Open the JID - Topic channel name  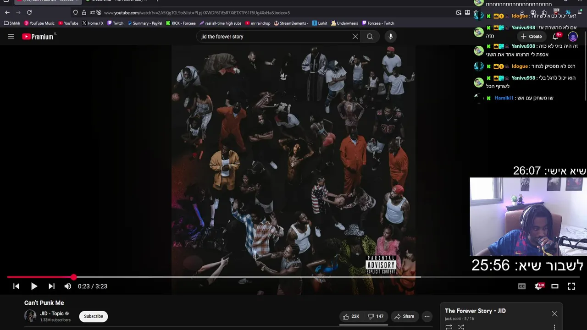click(52, 313)
